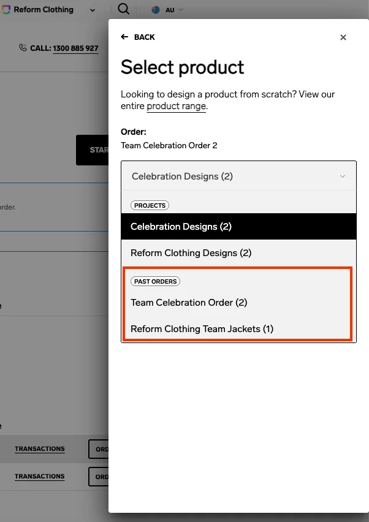Open the product range link

(x=176, y=106)
